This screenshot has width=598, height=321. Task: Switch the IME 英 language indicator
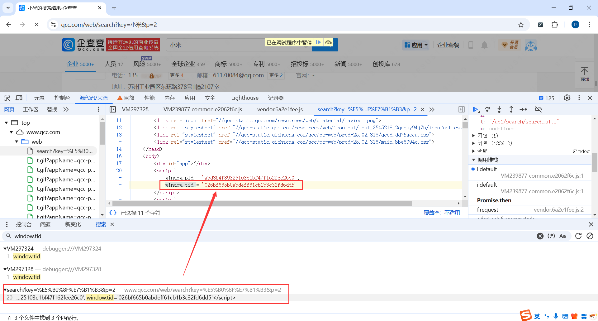pyautogui.click(x=537, y=316)
